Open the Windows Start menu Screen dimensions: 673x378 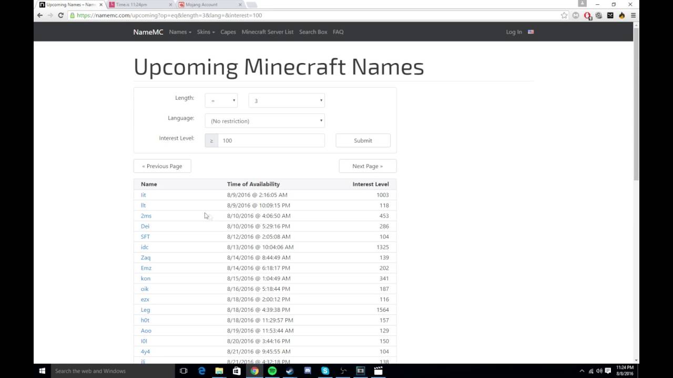point(42,371)
